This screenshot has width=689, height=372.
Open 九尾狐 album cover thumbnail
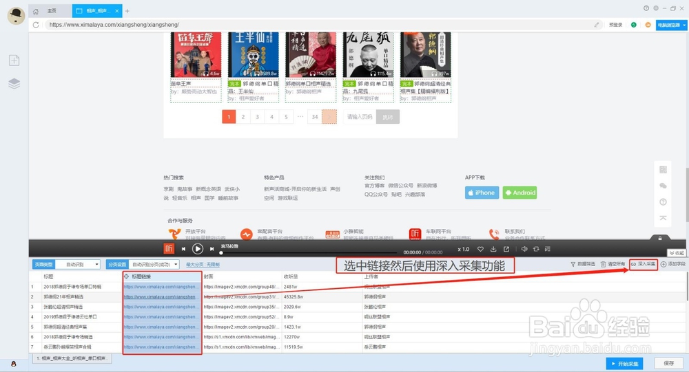click(368, 55)
